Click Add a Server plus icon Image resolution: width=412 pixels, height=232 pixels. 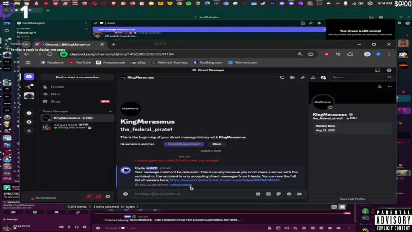[29, 113]
